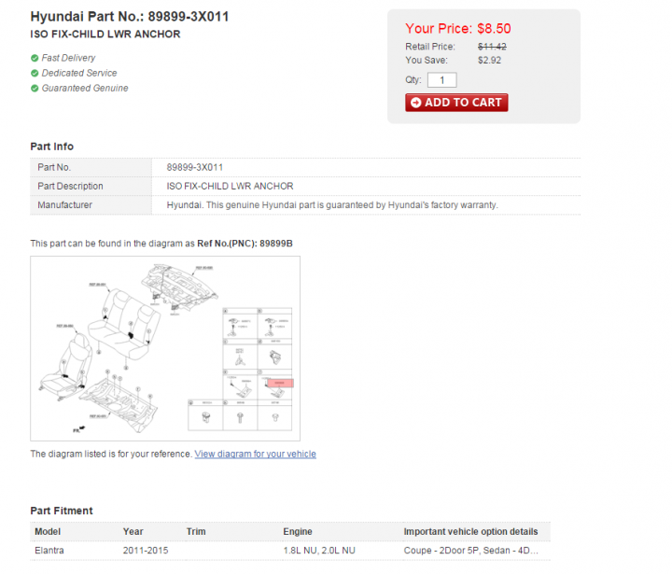Click the Guaranteed Genuine green checkmark icon
Image resolution: width=672 pixels, height=574 pixels.
(35, 89)
